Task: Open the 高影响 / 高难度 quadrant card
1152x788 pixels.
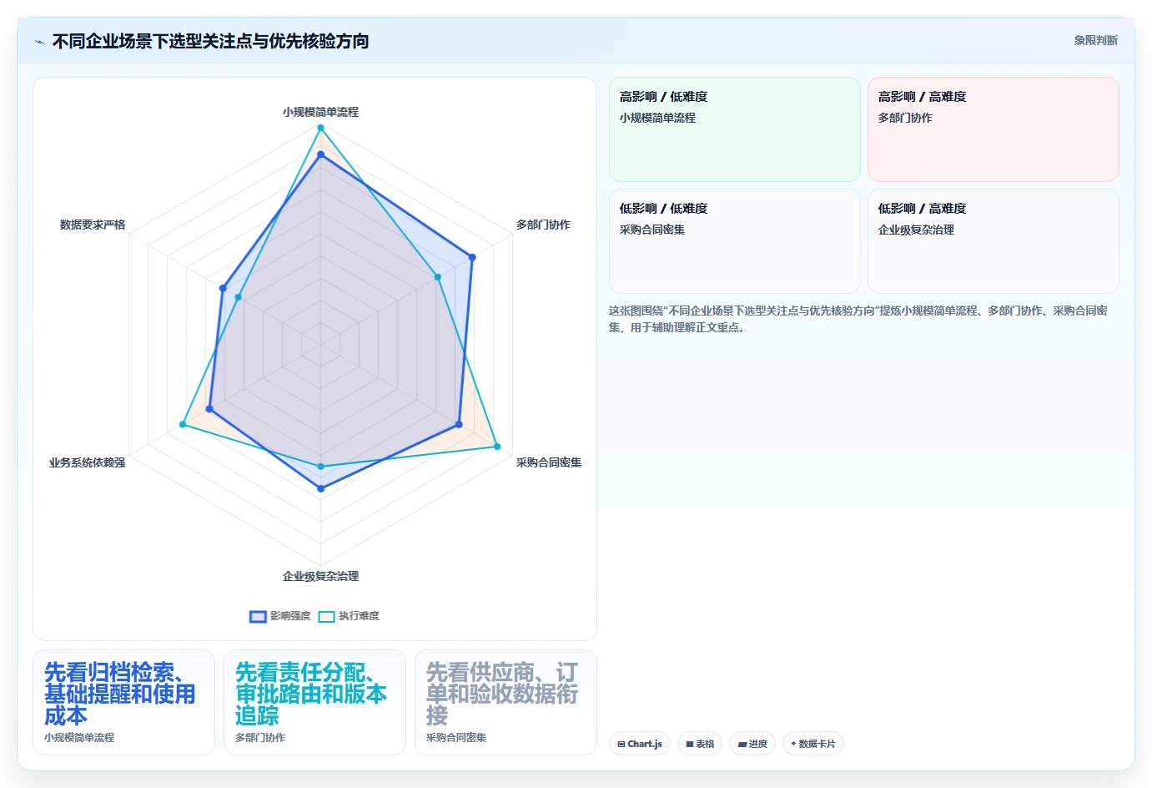Action: click(994, 129)
